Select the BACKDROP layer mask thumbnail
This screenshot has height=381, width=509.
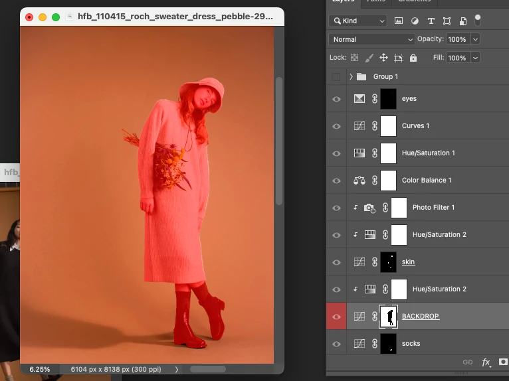click(x=388, y=316)
